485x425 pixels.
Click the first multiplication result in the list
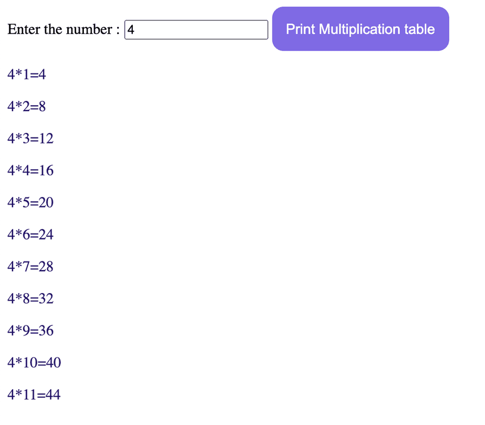26,74
